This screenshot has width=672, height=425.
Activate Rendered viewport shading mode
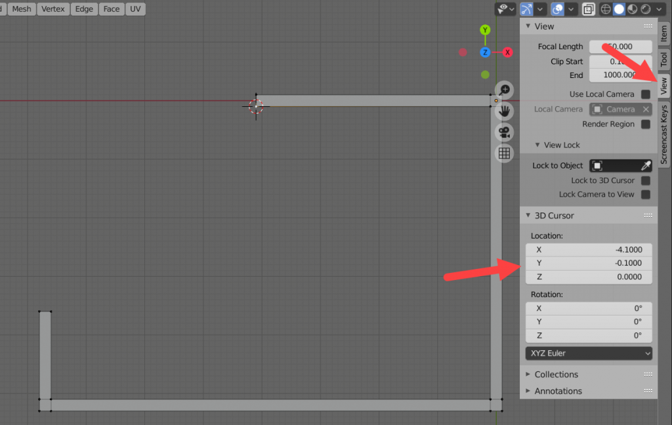tap(645, 9)
